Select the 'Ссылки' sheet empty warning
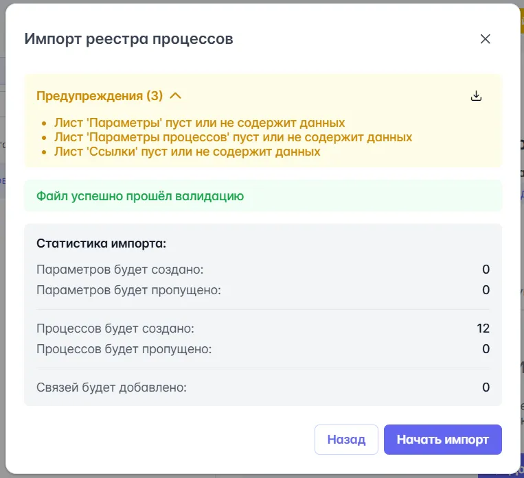524x478 pixels. click(x=187, y=151)
